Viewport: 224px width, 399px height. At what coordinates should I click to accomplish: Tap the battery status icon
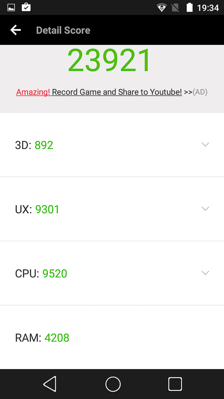coord(190,7)
